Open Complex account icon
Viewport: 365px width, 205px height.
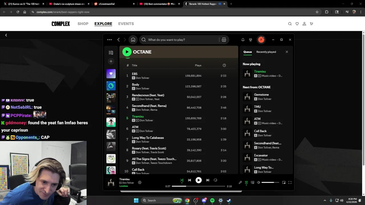coord(304,24)
